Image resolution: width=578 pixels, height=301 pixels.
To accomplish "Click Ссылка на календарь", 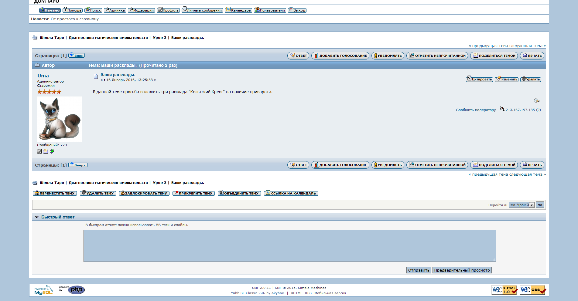I will click(x=291, y=193).
